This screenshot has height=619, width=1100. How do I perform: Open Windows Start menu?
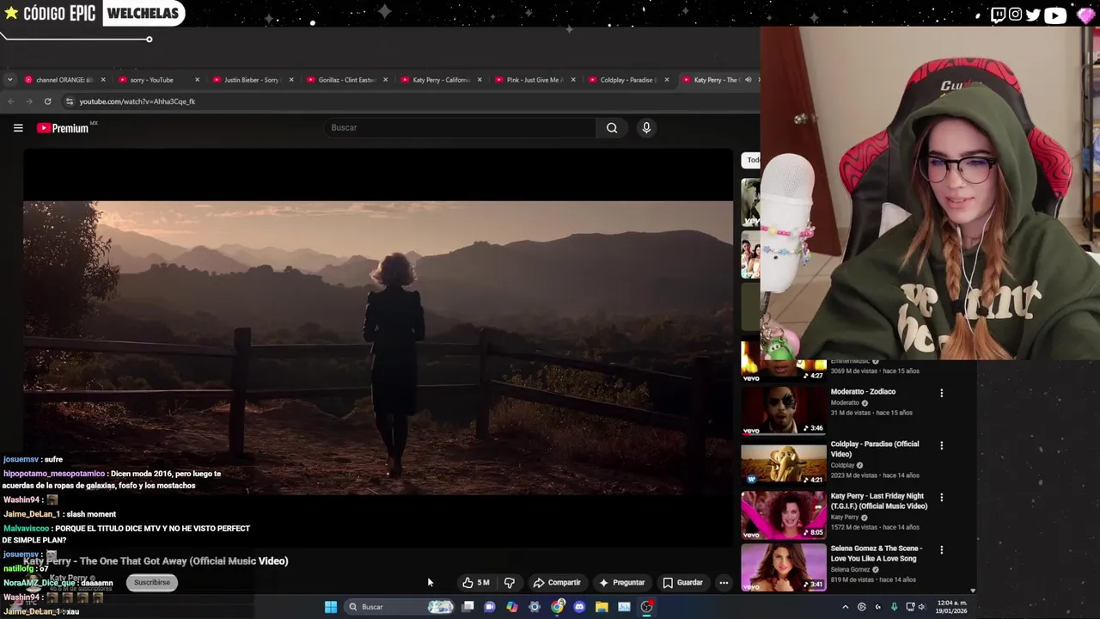click(x=331, y=607)
